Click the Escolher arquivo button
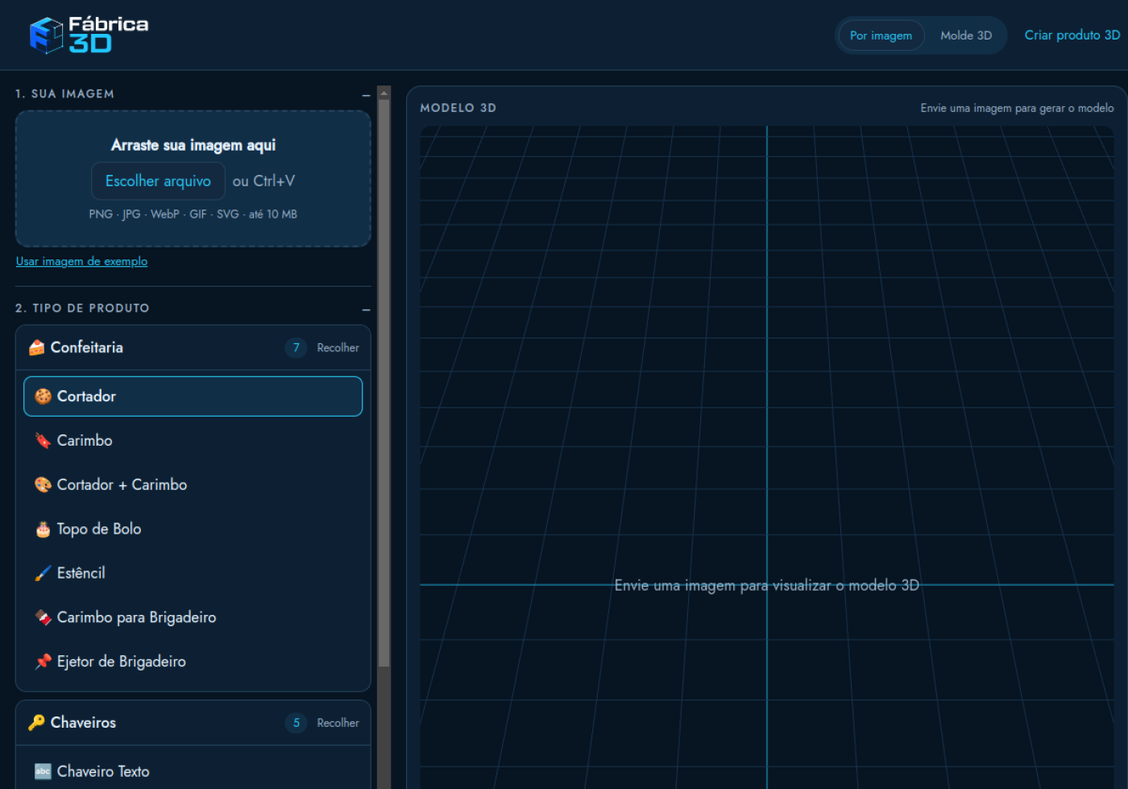Image resolution: width=1128 pixels, height=789 pixels. pos(158,181)
